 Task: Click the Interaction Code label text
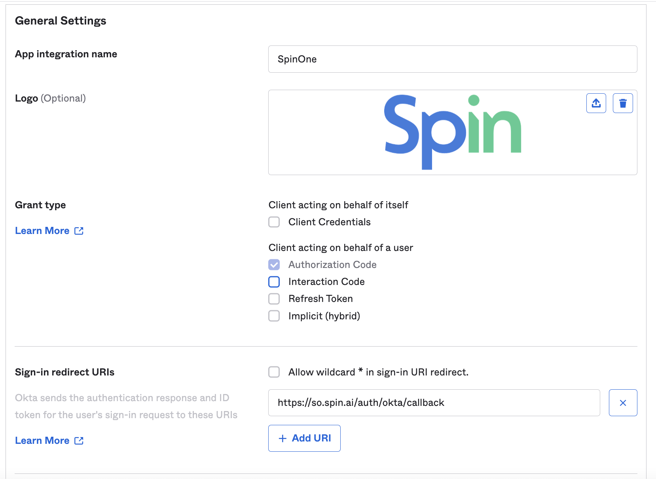(x=326, y=282)
